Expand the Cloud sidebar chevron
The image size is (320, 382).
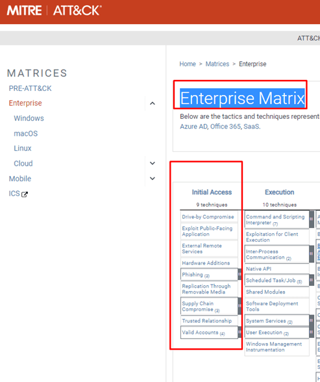[x=153, y=163]
